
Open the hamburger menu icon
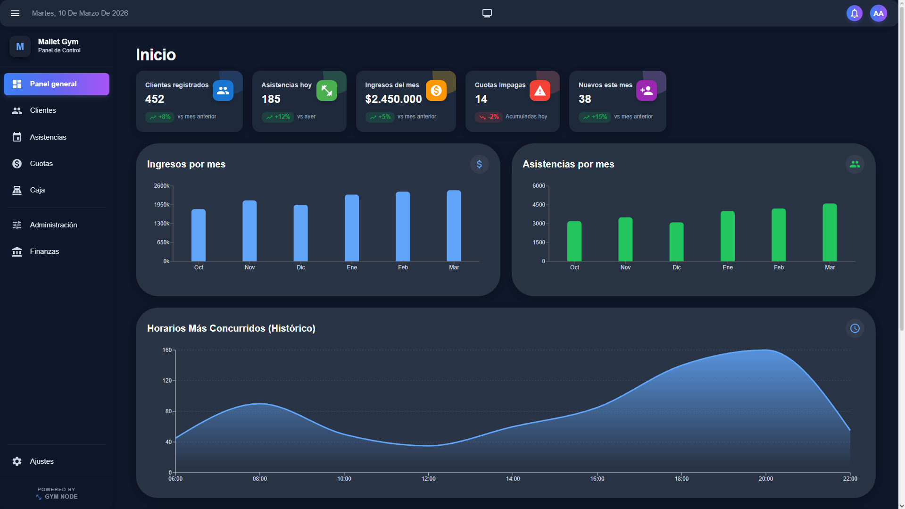pyautogui.click(x=15, y=13)
